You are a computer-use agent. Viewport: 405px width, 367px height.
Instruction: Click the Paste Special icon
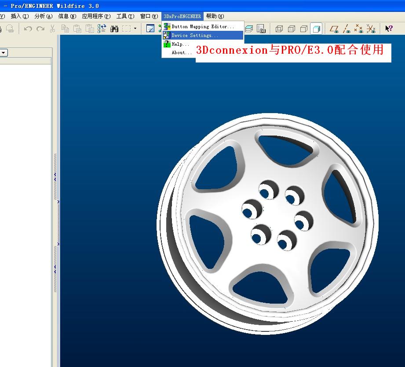click(x=90, y=29)
